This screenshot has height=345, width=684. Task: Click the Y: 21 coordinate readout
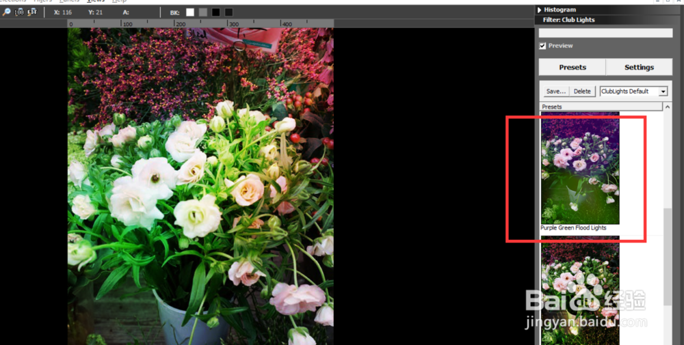tap(95, 12)
